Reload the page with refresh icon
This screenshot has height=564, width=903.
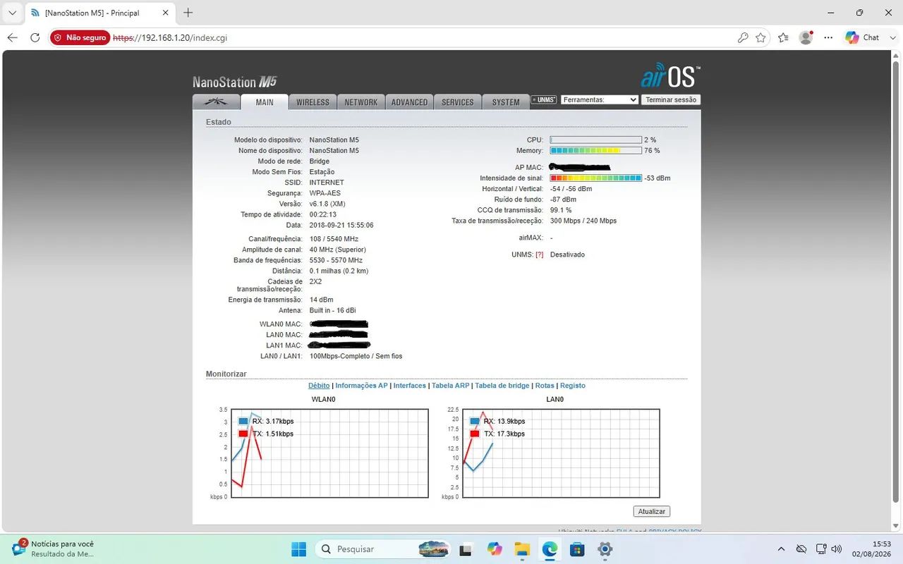[35, 37]
